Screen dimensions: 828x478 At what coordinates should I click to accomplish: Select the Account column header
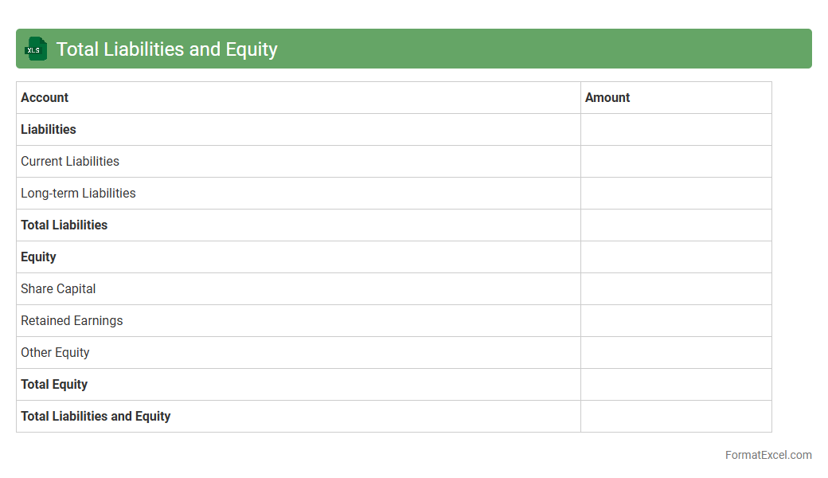pyautogui.click(x=45, y=97)
